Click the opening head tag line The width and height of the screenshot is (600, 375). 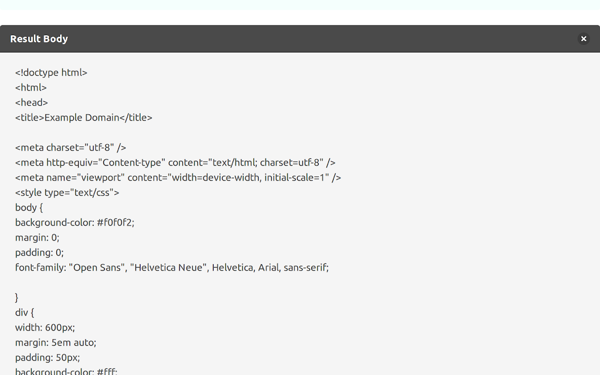31,102
